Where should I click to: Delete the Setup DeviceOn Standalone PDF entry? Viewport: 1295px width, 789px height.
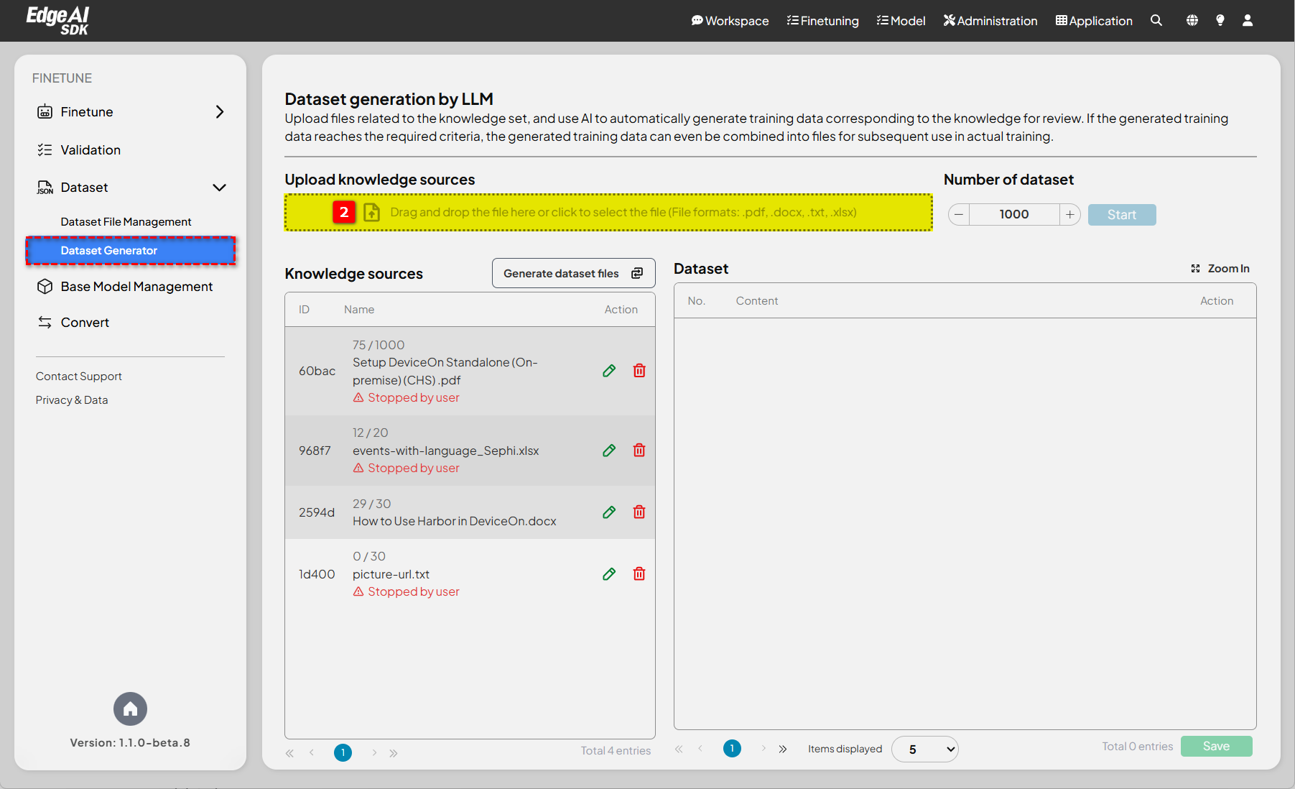[639, 370]
